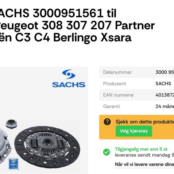Click the black question mark icon
The image size is (174, 174).
[x=107, y=122]
